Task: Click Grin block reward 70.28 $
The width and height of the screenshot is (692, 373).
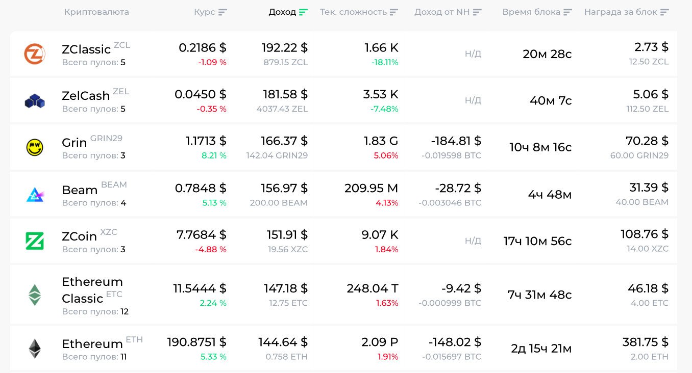Action: coord(647,141)
